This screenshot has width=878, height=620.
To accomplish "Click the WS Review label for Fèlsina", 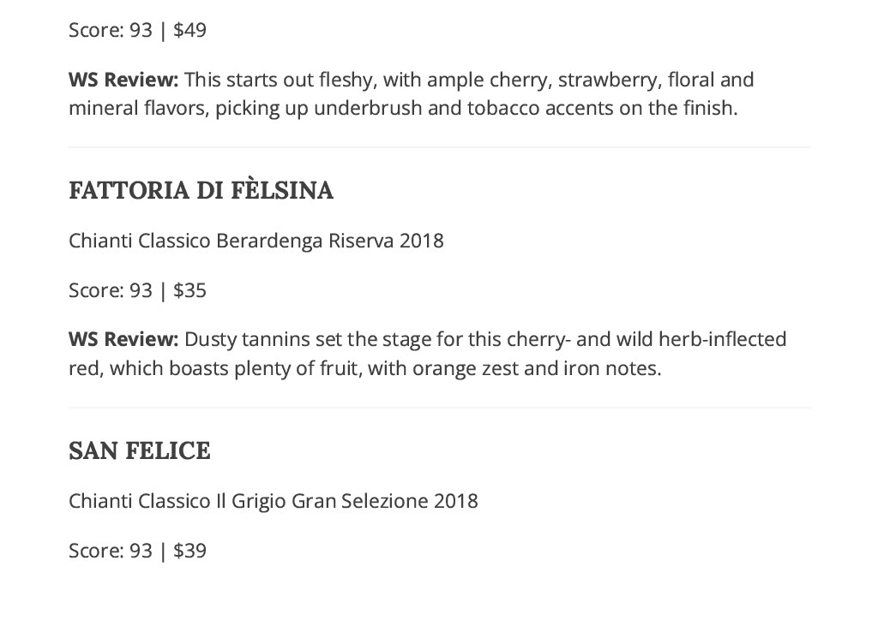I will (123, 339).
